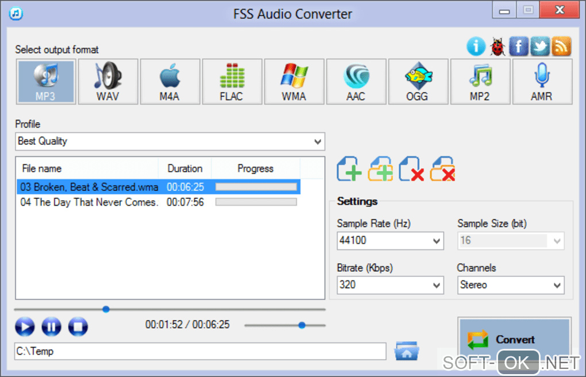The width and height of the screenshot is (586, 377).
Task: Add a folder of files
Action: click(x=380, y=169)
